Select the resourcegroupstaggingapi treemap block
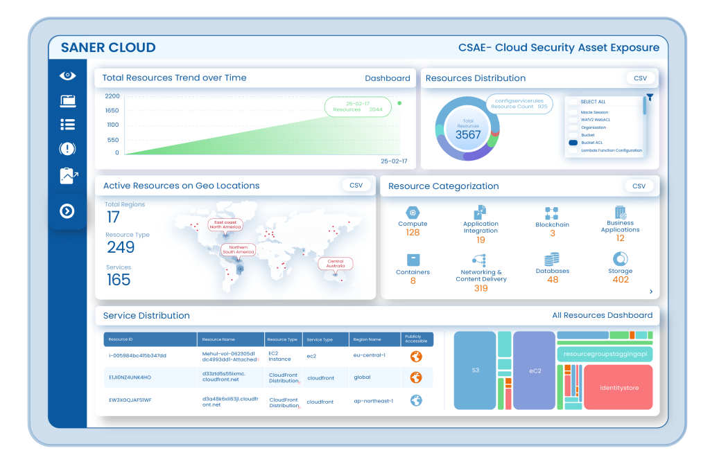Viewport: 710px width, 473px height. (x=605, y=354)
